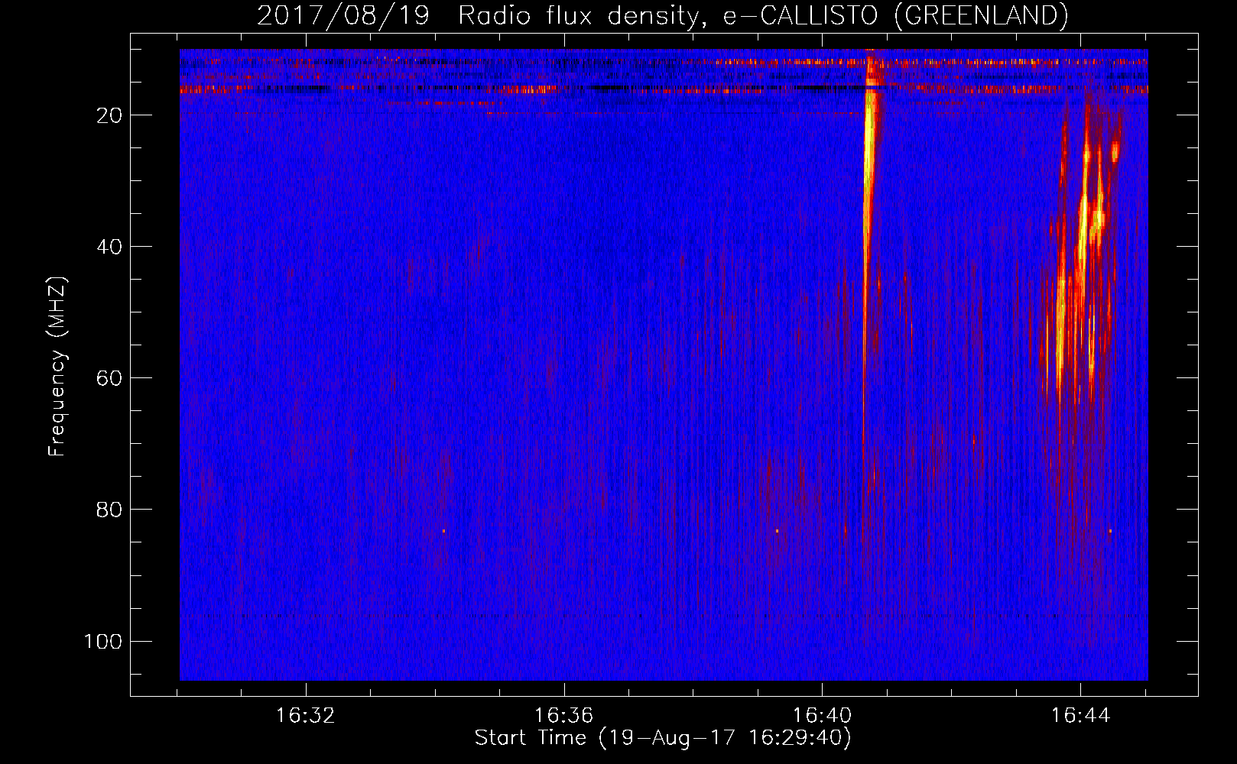This screenshot has width=1237, height=764.
Task: Click the 20 MHz frequency tick label
Action: point(109,115)
